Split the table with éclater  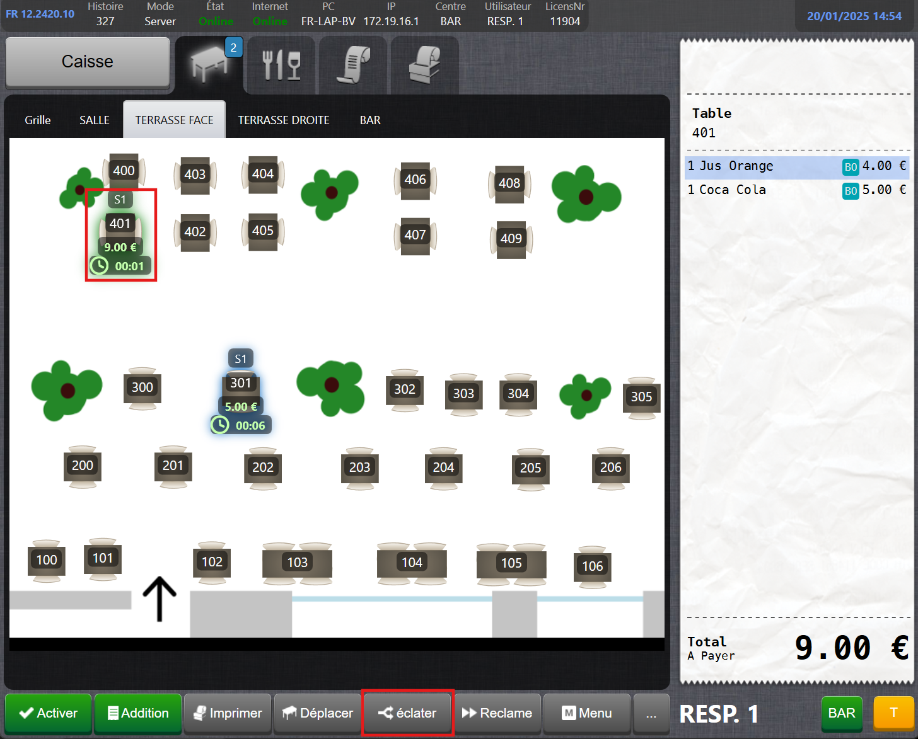point(407,713)
